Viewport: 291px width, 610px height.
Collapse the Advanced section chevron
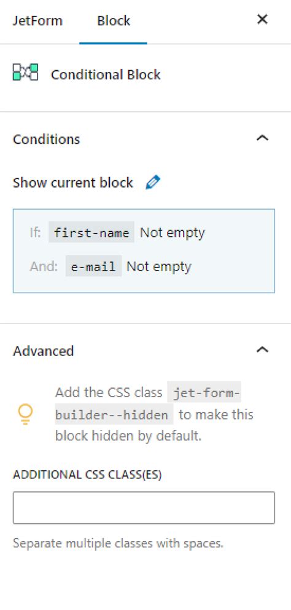[x=263, y=350]
